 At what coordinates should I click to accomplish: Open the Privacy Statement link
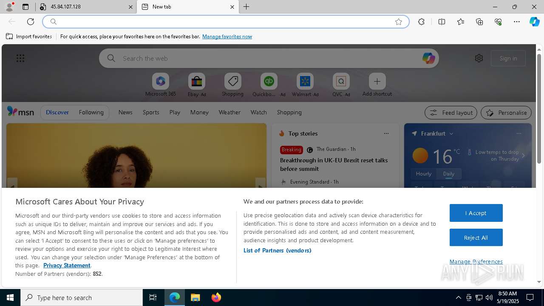(x=67, y=265)
